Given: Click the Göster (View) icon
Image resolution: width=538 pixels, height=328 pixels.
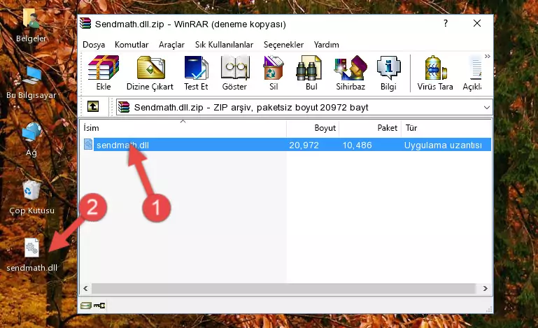Looking at the screenshot, I should 234,73.
